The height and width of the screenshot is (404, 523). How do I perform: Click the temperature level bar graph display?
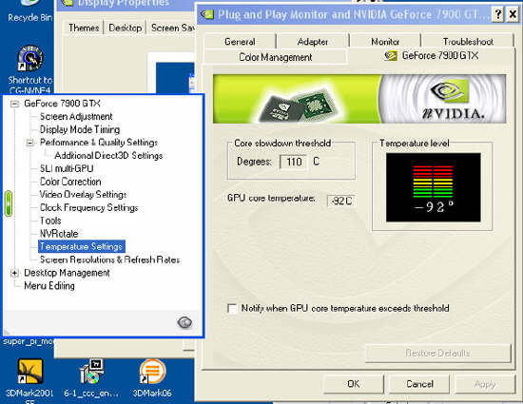(x=434, y=187)
